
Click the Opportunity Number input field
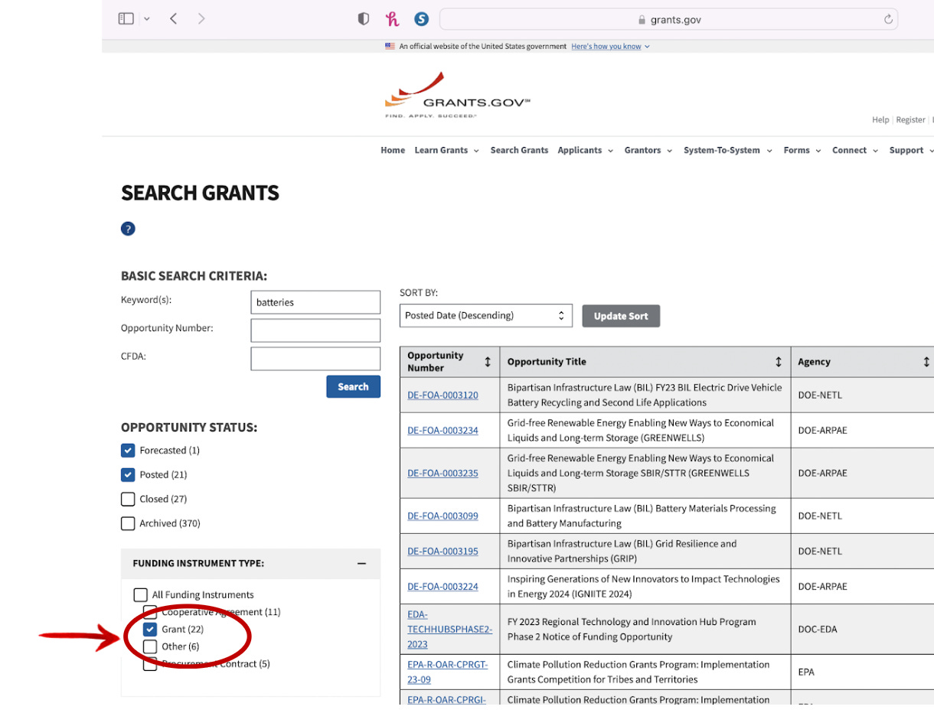point(315,330)
